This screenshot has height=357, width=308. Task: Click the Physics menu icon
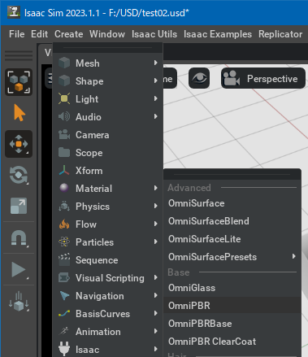pos(64,206)
